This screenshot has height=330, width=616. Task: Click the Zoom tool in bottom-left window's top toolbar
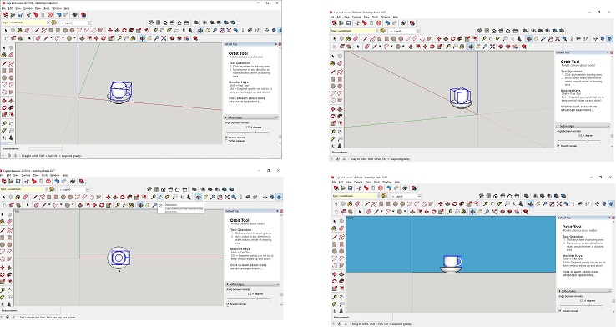coord(213,197)
